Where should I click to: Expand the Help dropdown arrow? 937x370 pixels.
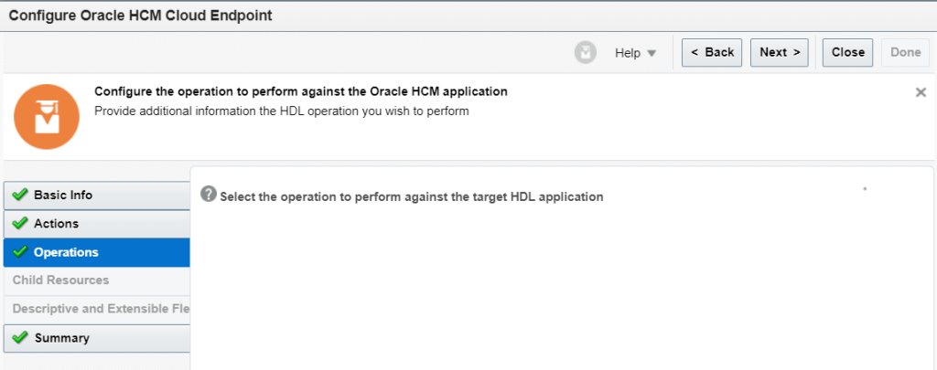point(652,53)
